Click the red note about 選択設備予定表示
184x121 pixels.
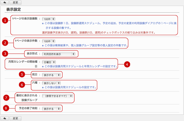pyautogui.click(x=99, y=33)
